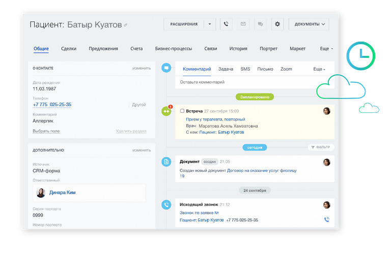
Task: Click pencil icon next to patient name
Action: pos(126,25)
